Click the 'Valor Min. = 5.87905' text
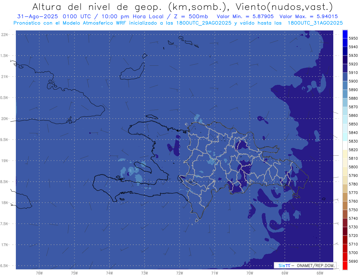 [245, 16]
